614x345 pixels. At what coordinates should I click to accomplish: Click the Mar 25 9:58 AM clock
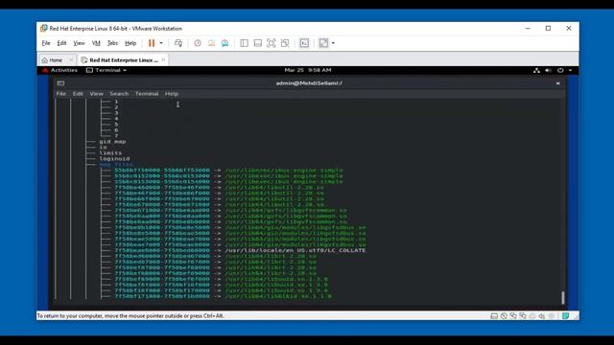(x=308, y=70)
